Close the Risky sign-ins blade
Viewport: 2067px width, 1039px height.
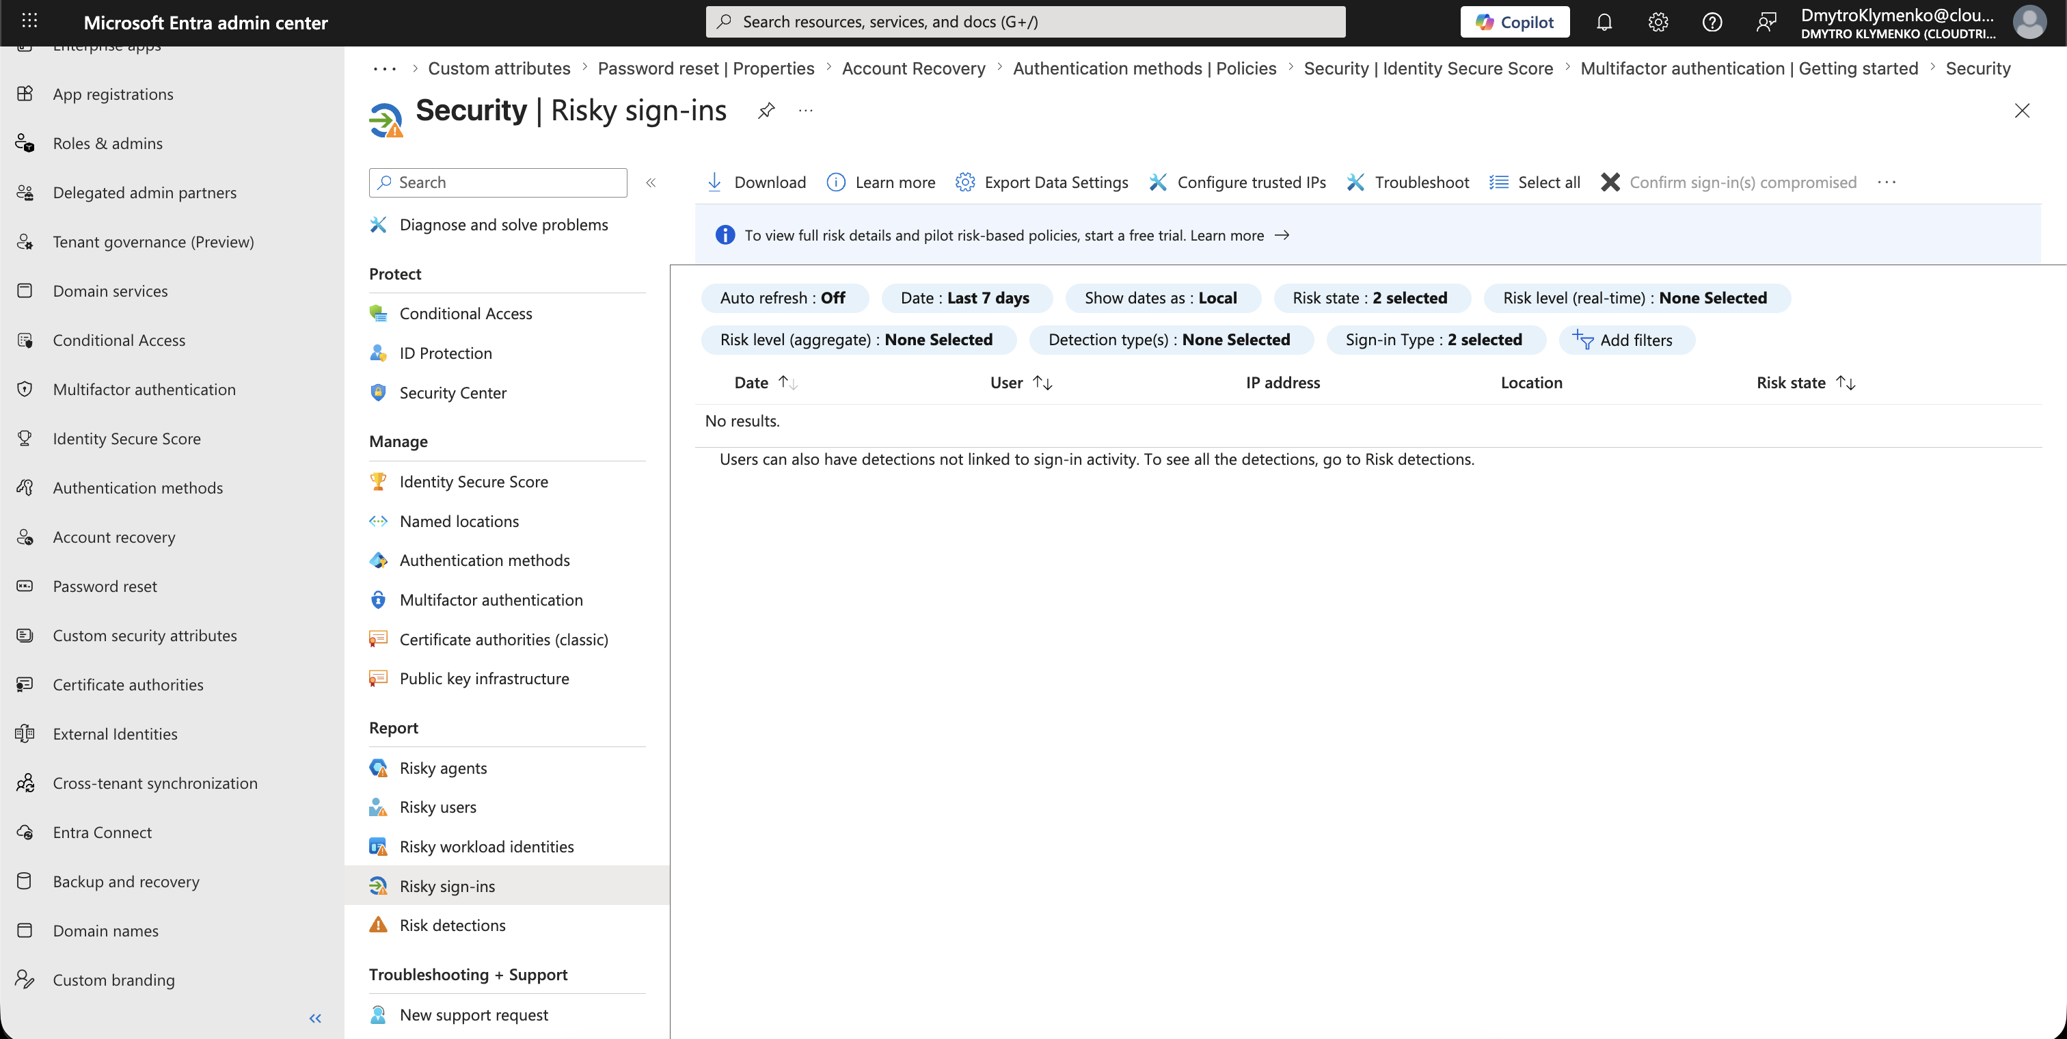coord(2021,110)
